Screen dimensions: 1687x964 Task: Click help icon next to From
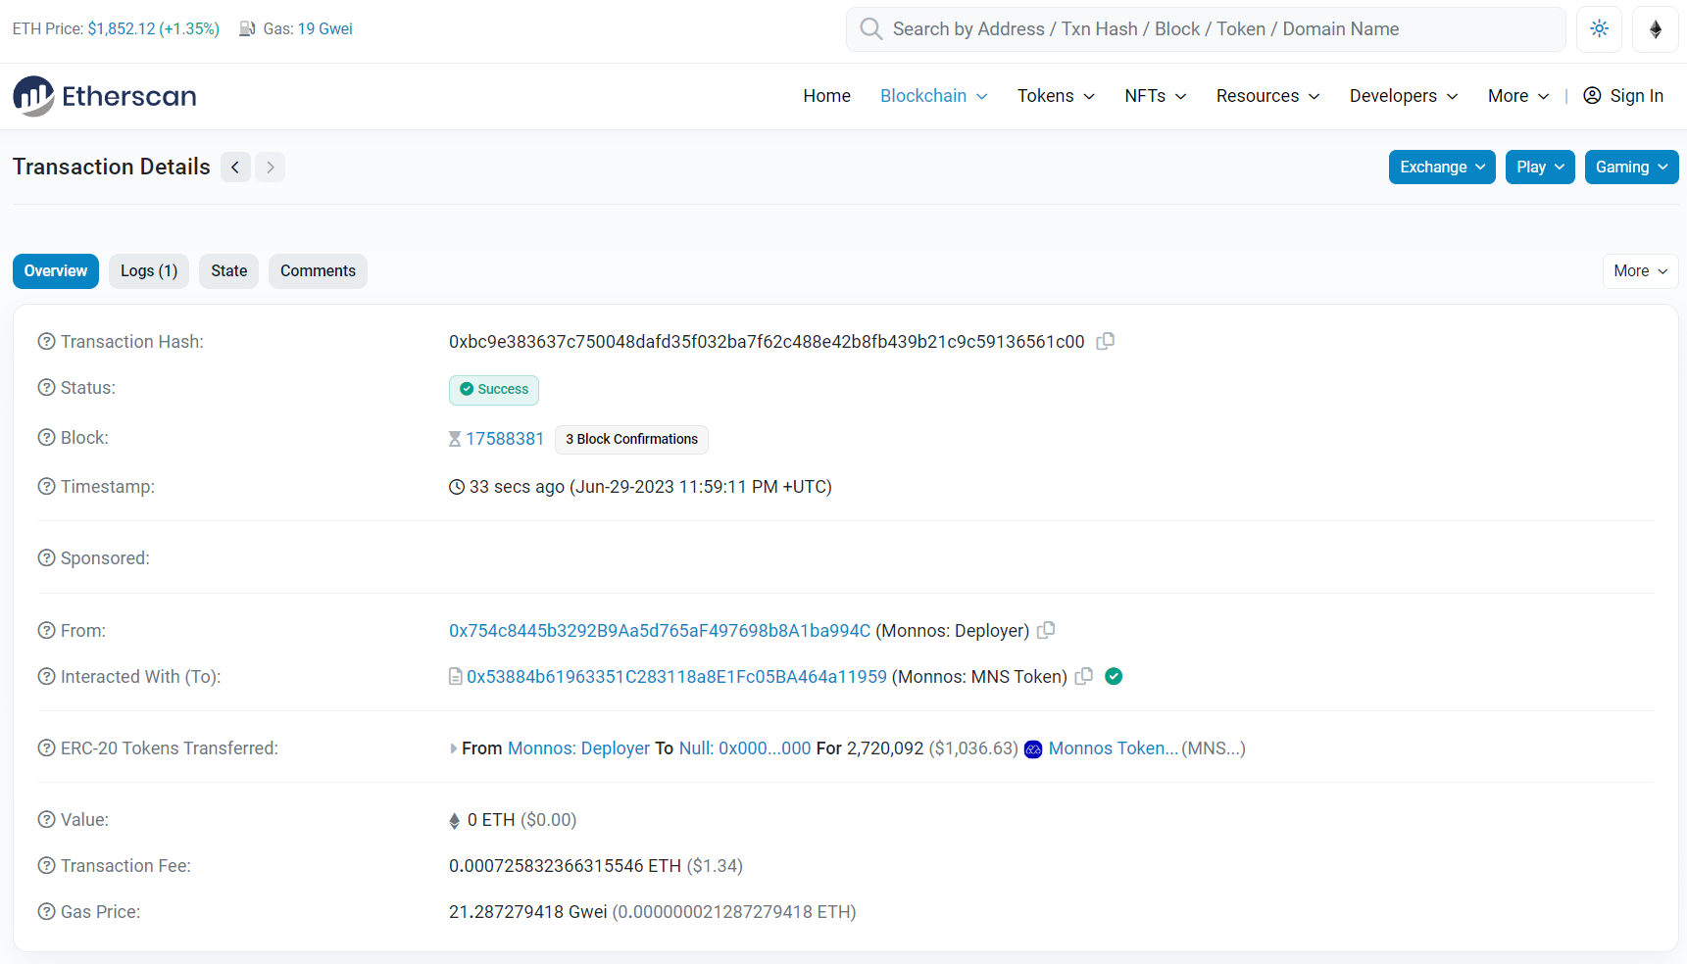click(46, 630)
